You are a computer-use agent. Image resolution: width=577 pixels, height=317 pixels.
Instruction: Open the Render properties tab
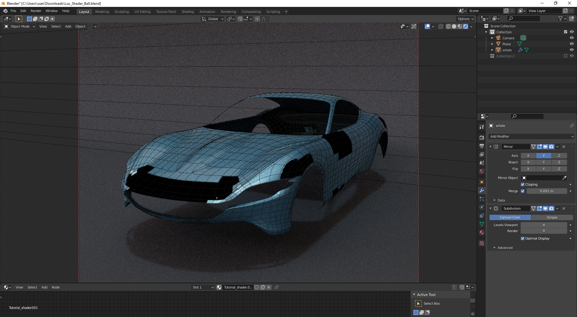[x=482, y=137]
